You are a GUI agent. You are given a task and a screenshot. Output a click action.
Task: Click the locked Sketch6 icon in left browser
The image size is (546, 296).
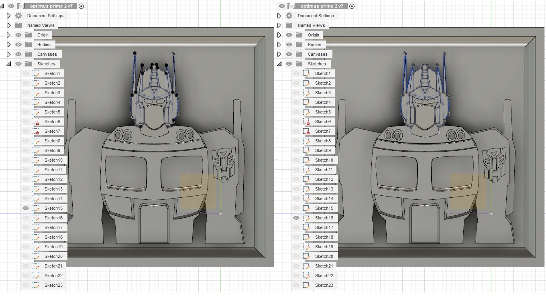tap(36, 122)
